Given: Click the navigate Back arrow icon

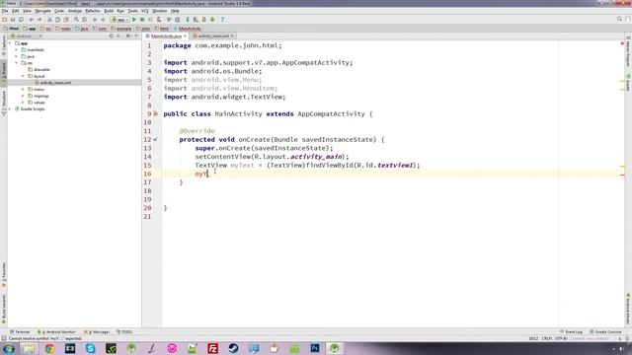Looking at the screenshot, I should [x=95, y=20].
